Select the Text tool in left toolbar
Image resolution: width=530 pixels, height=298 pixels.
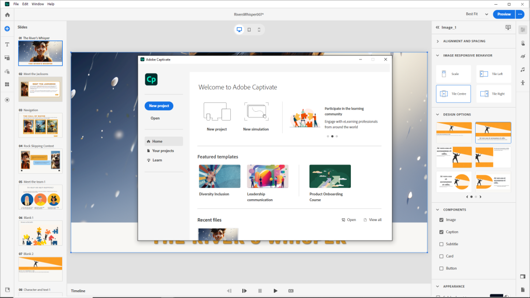(7, 44)
